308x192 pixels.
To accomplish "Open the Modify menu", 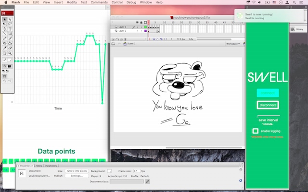I will pyautogui.click(x=72, y=2).
